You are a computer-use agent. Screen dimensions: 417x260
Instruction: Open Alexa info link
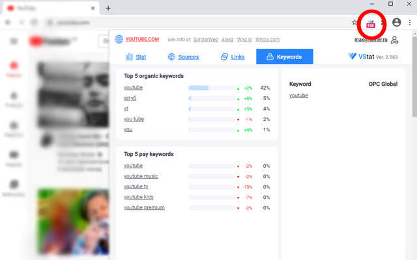coord(227,40)
